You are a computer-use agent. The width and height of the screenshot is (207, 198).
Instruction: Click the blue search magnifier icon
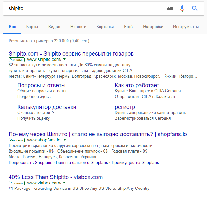pos(195,9)
